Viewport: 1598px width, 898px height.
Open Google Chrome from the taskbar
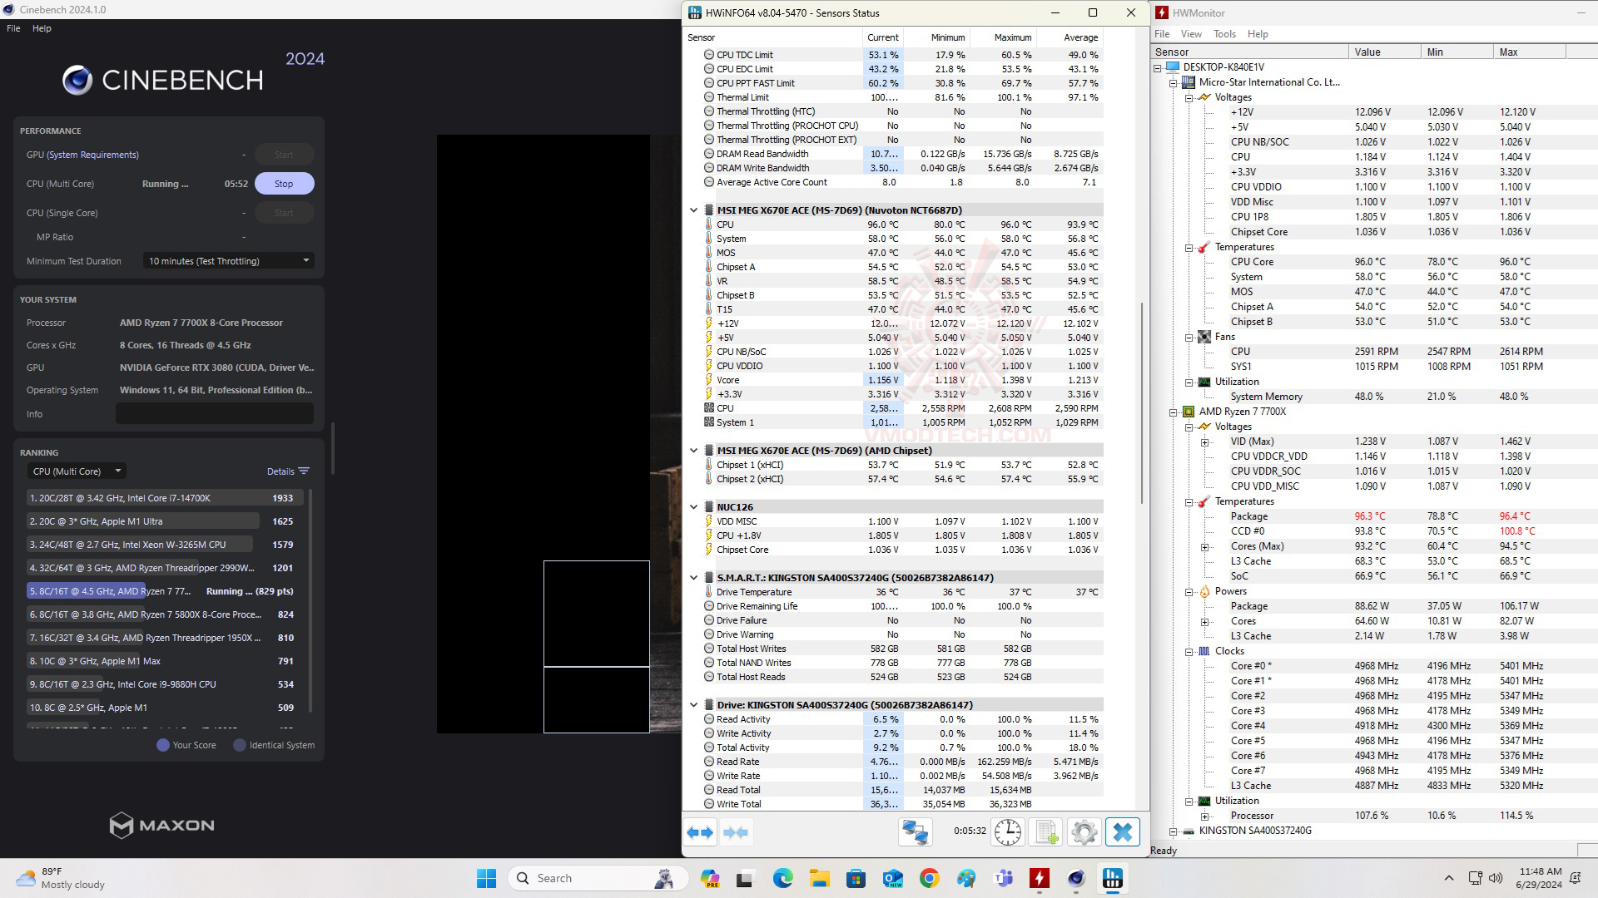pos(929,878)
